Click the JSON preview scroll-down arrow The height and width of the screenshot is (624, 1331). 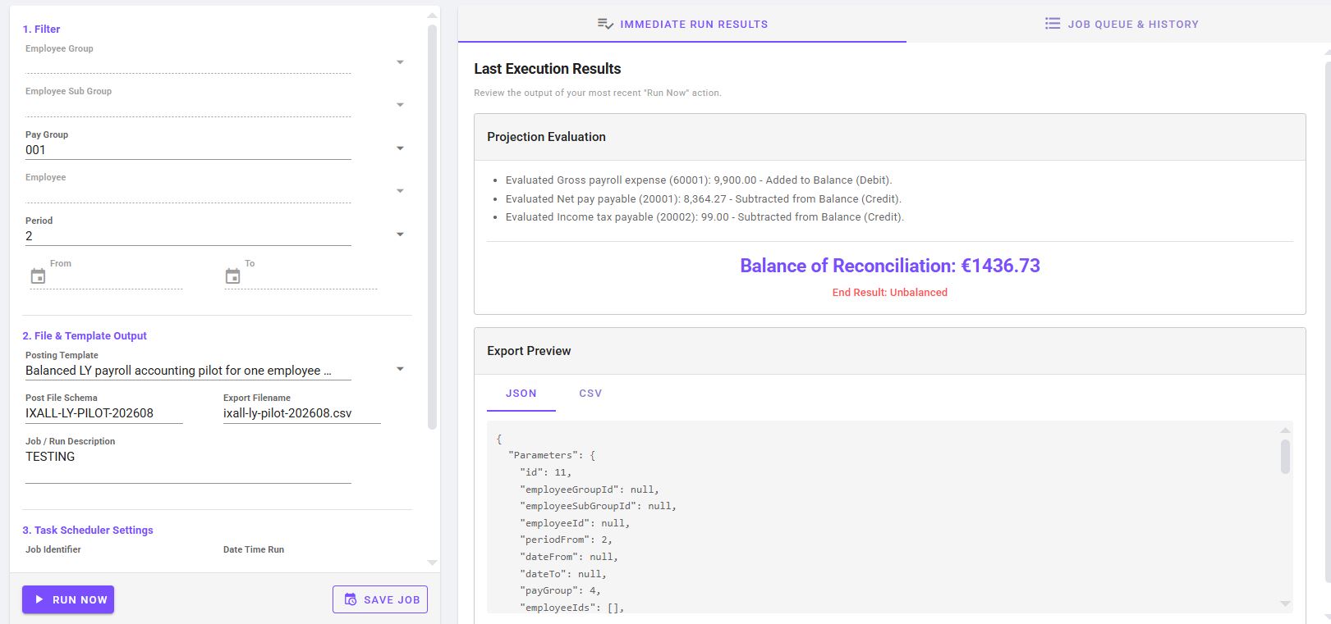(1285, 604)
